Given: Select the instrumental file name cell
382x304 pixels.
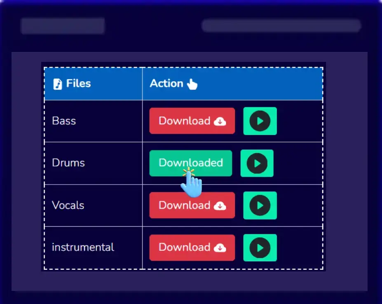Looking at the screenshot, I should tap(83, 248).
